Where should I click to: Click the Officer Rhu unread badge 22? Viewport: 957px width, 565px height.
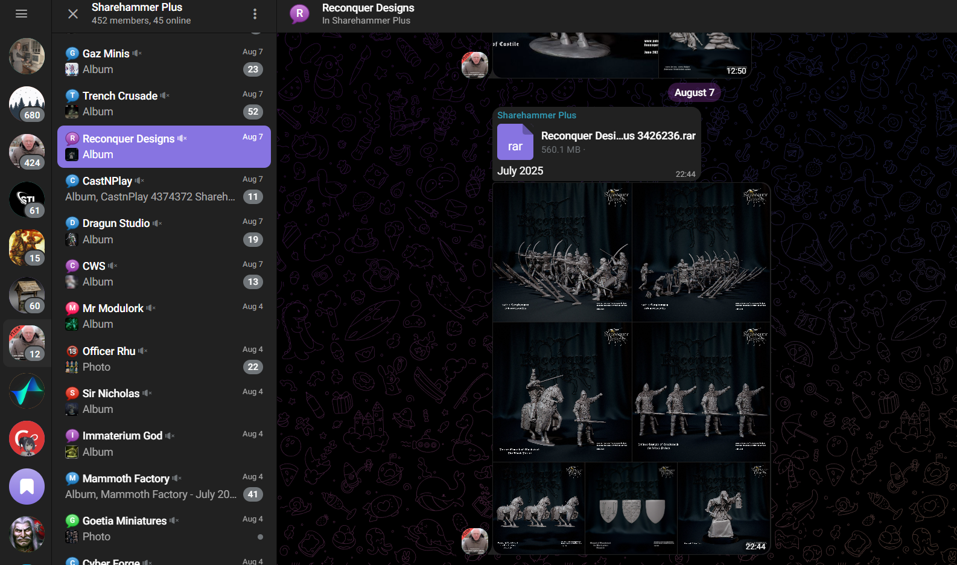pyautogui.click(x=253, y=367)
